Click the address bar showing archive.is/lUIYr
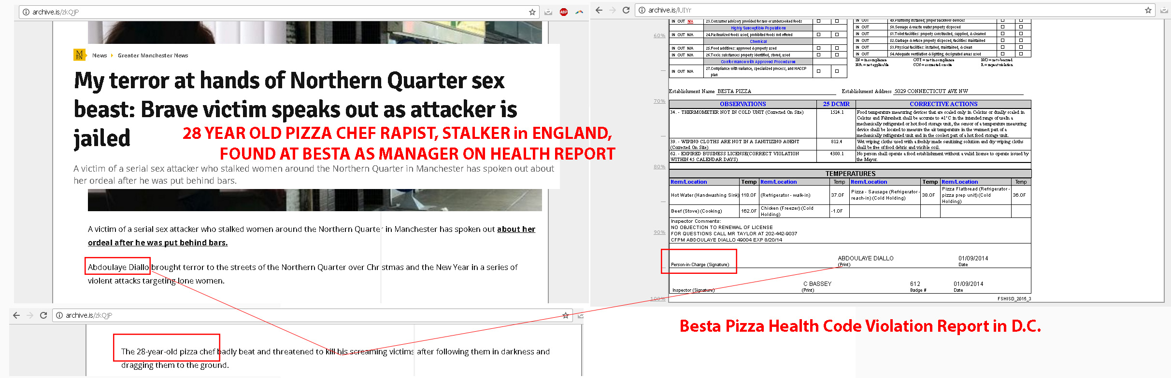The width and height of the screenshot is (1171, 378). [x=895, y=10]
